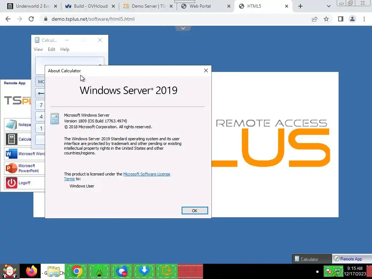The width and height of the screenshot is (372, 279).
Task: Open the Calculator Edit menu
Action: [52, 49]
